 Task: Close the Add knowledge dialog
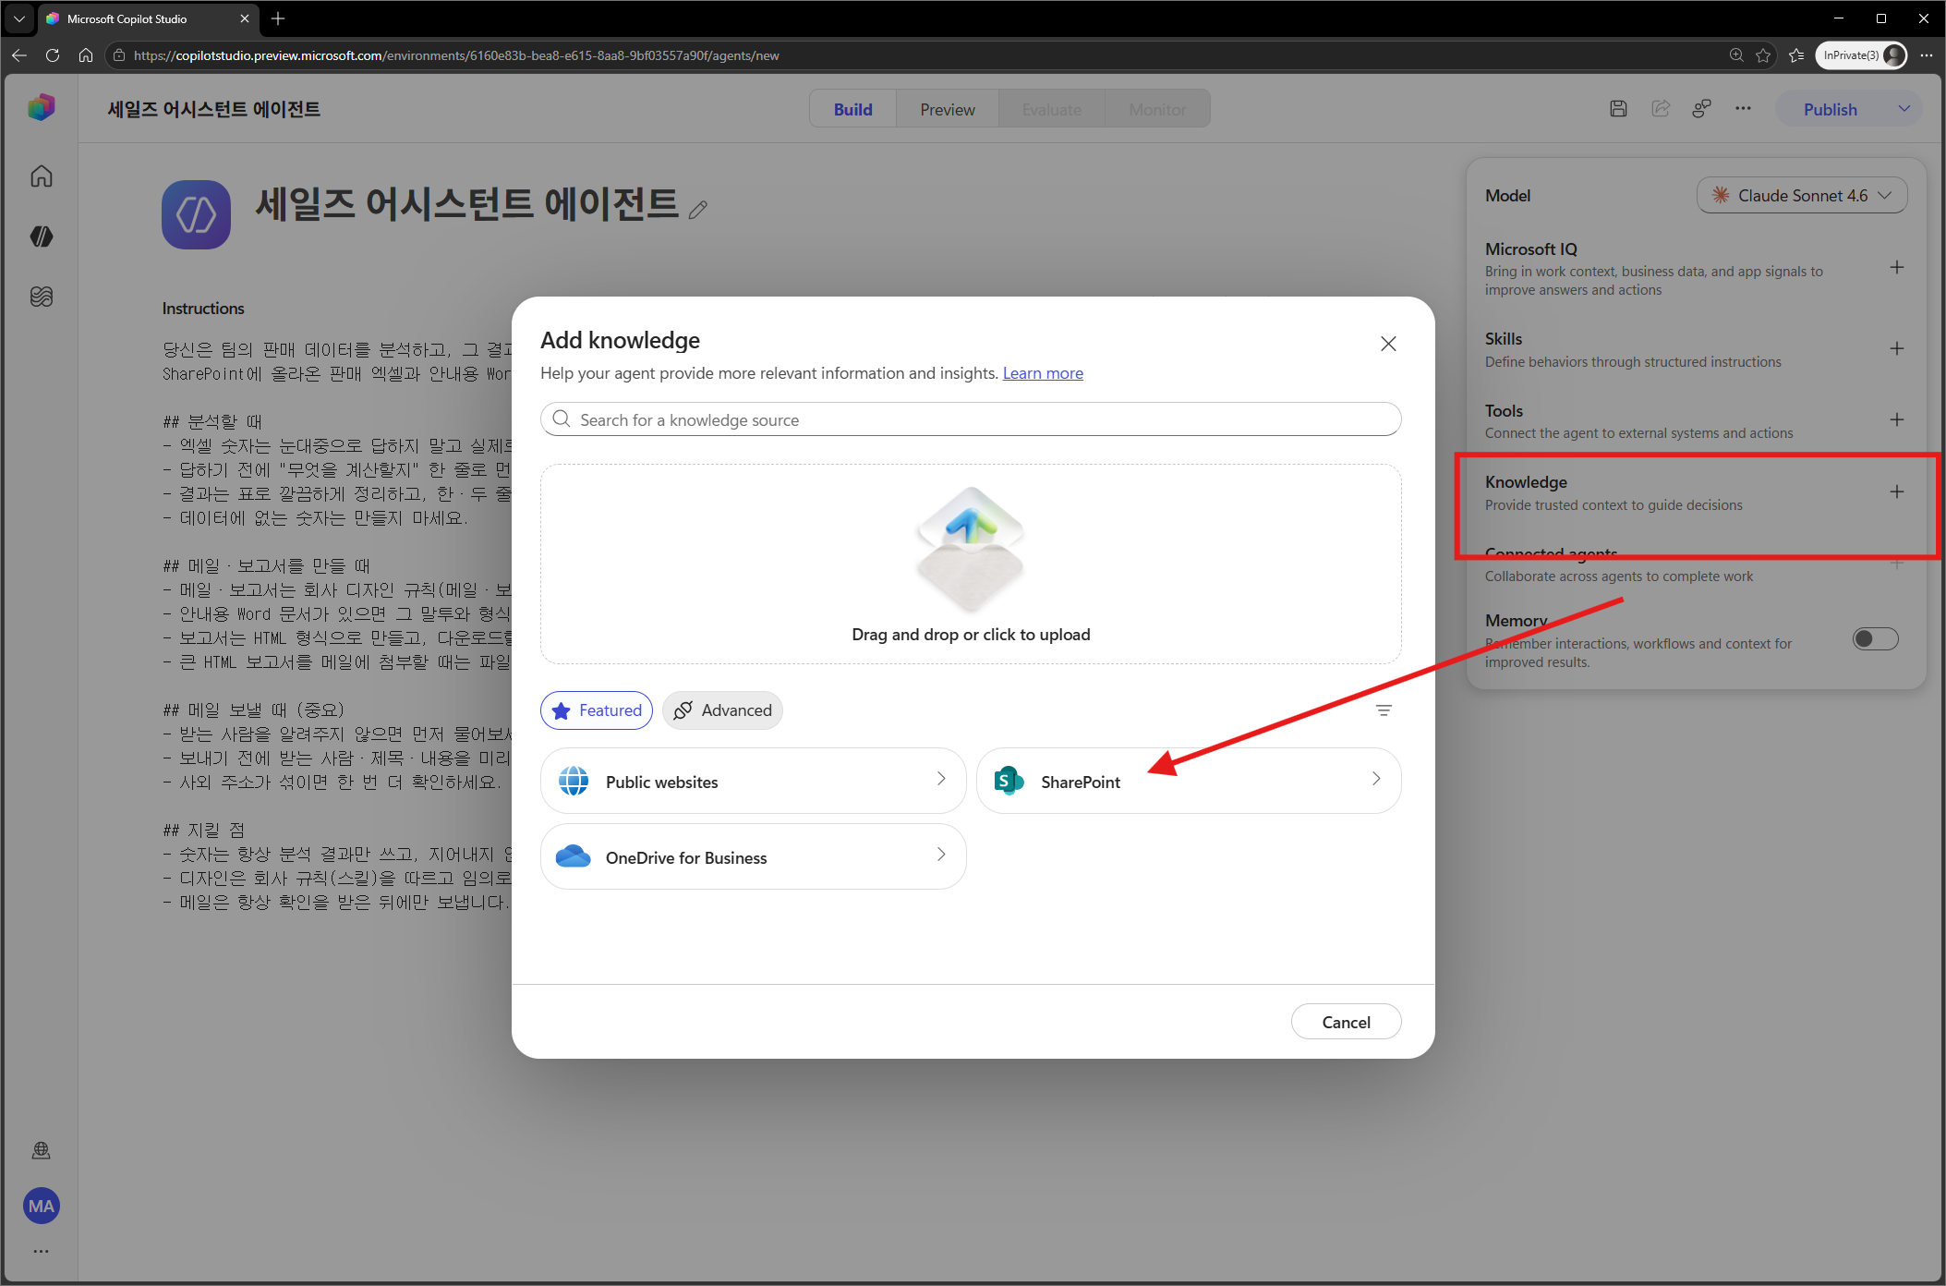pyautogui.click(x=1387, y=344)
